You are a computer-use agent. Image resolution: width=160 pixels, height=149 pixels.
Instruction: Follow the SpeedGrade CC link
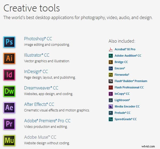pos(125,119)
